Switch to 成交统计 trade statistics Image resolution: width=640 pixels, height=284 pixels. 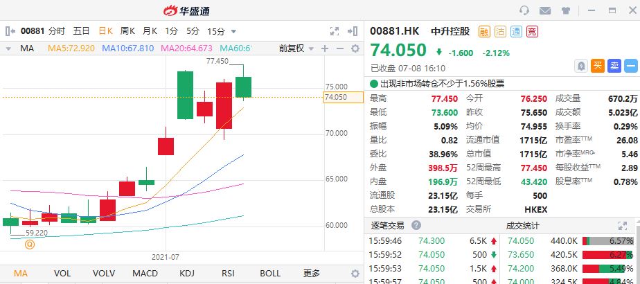[522, 225]
